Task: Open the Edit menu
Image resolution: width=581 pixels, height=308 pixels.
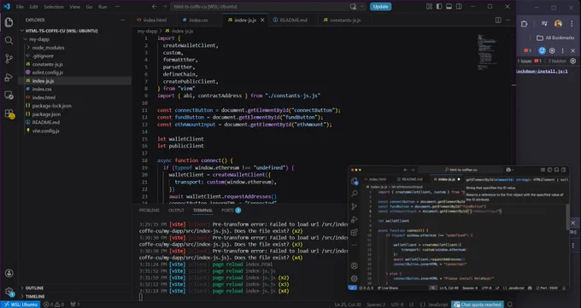Action: (33, 7)
